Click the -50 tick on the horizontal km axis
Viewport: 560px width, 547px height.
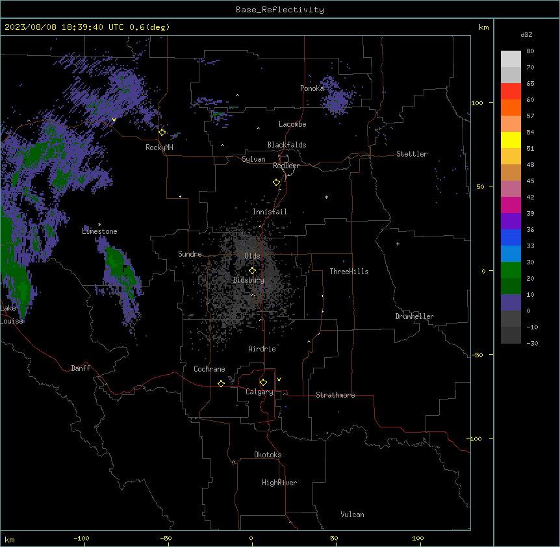(166, 538)
